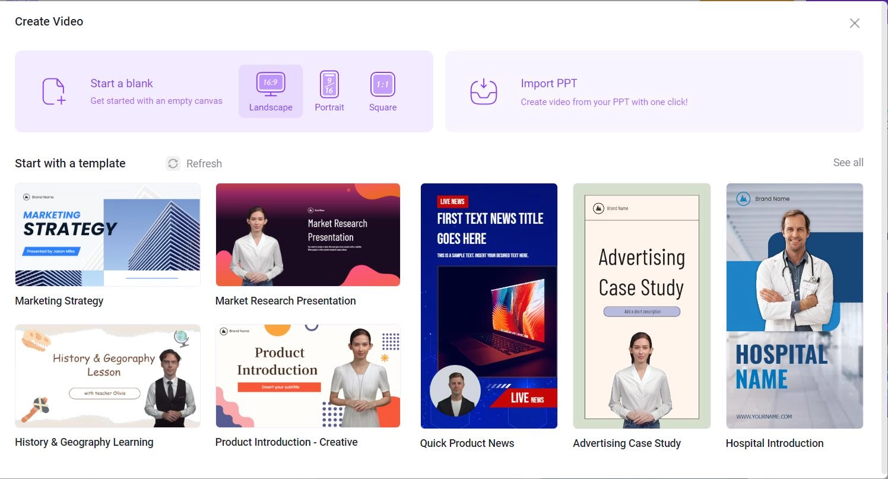
Task: Pick the Advertising Case Study template thumbnail
Action: [641, 306]
